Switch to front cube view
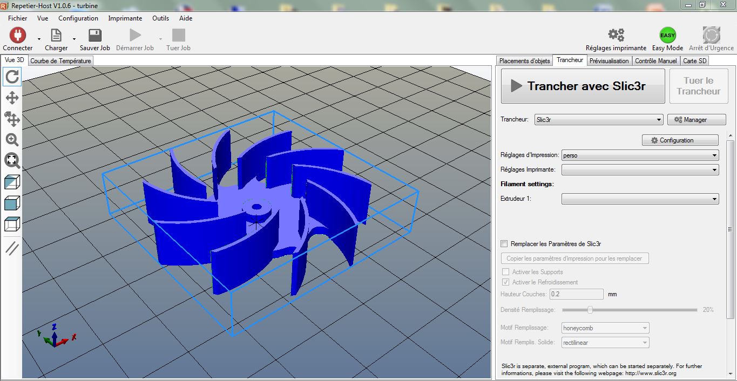Viewport: 737px width, 381px height. (12, 203)
